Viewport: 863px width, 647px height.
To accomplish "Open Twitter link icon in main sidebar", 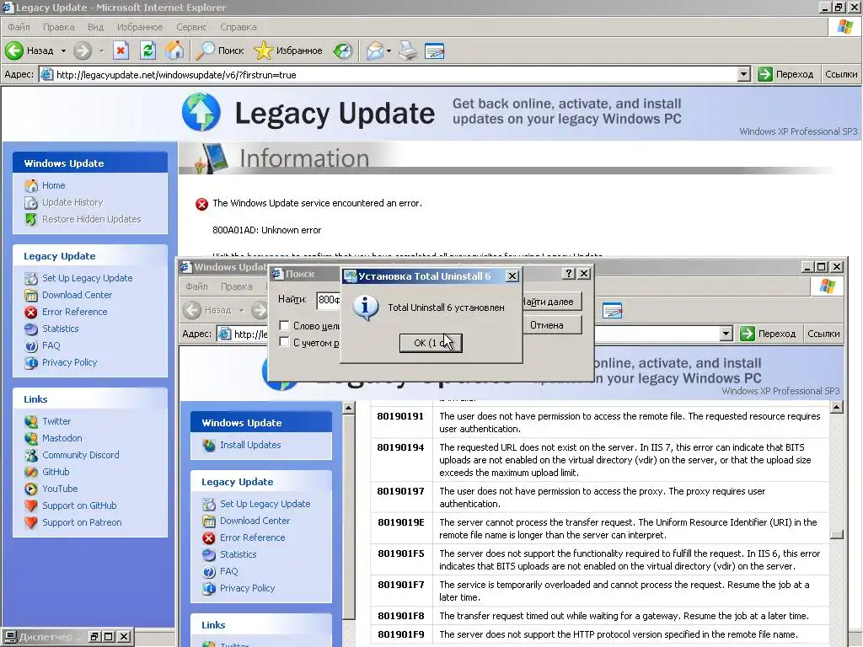I will coord(31,421).
